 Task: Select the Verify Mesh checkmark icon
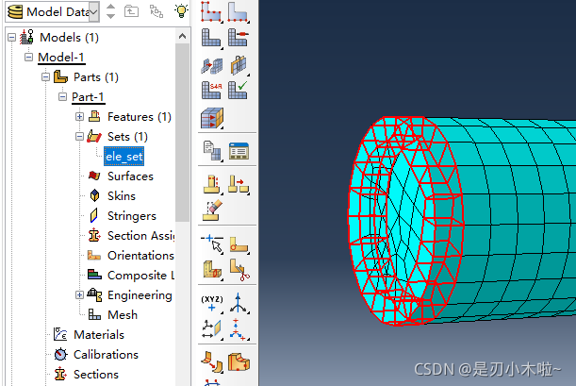(x=239, y=92)
